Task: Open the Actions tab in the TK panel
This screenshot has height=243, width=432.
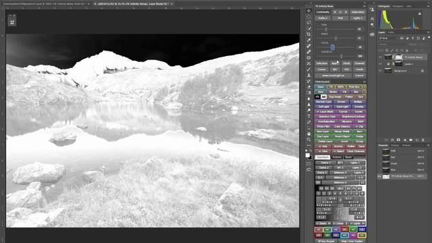Action: point(337,157)
